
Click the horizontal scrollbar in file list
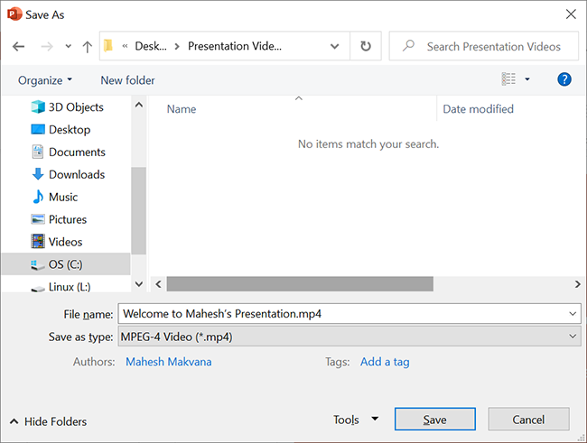pos(300,283)
